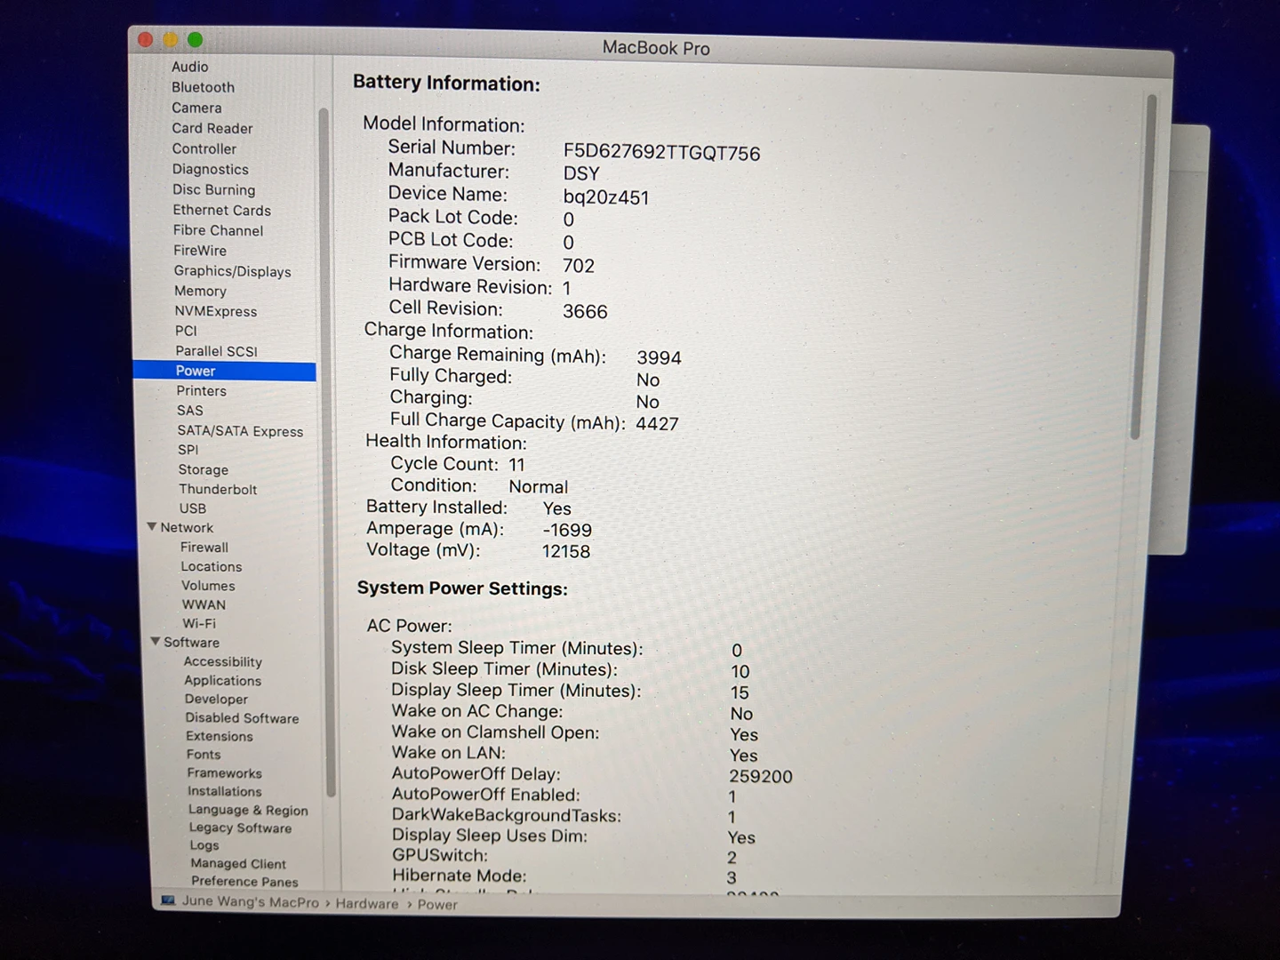Image resolution: width=1280 pixels, height=960 pixels.
Task: Select Legacy Software entry
Action: point(240,828)
